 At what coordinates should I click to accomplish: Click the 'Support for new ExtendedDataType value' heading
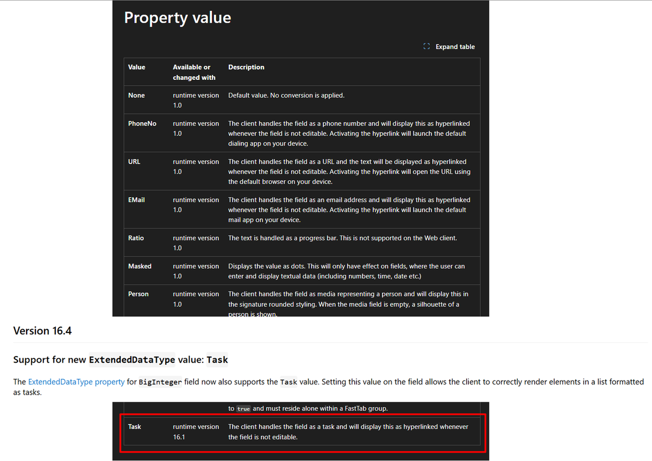click(x=121, y=359)
